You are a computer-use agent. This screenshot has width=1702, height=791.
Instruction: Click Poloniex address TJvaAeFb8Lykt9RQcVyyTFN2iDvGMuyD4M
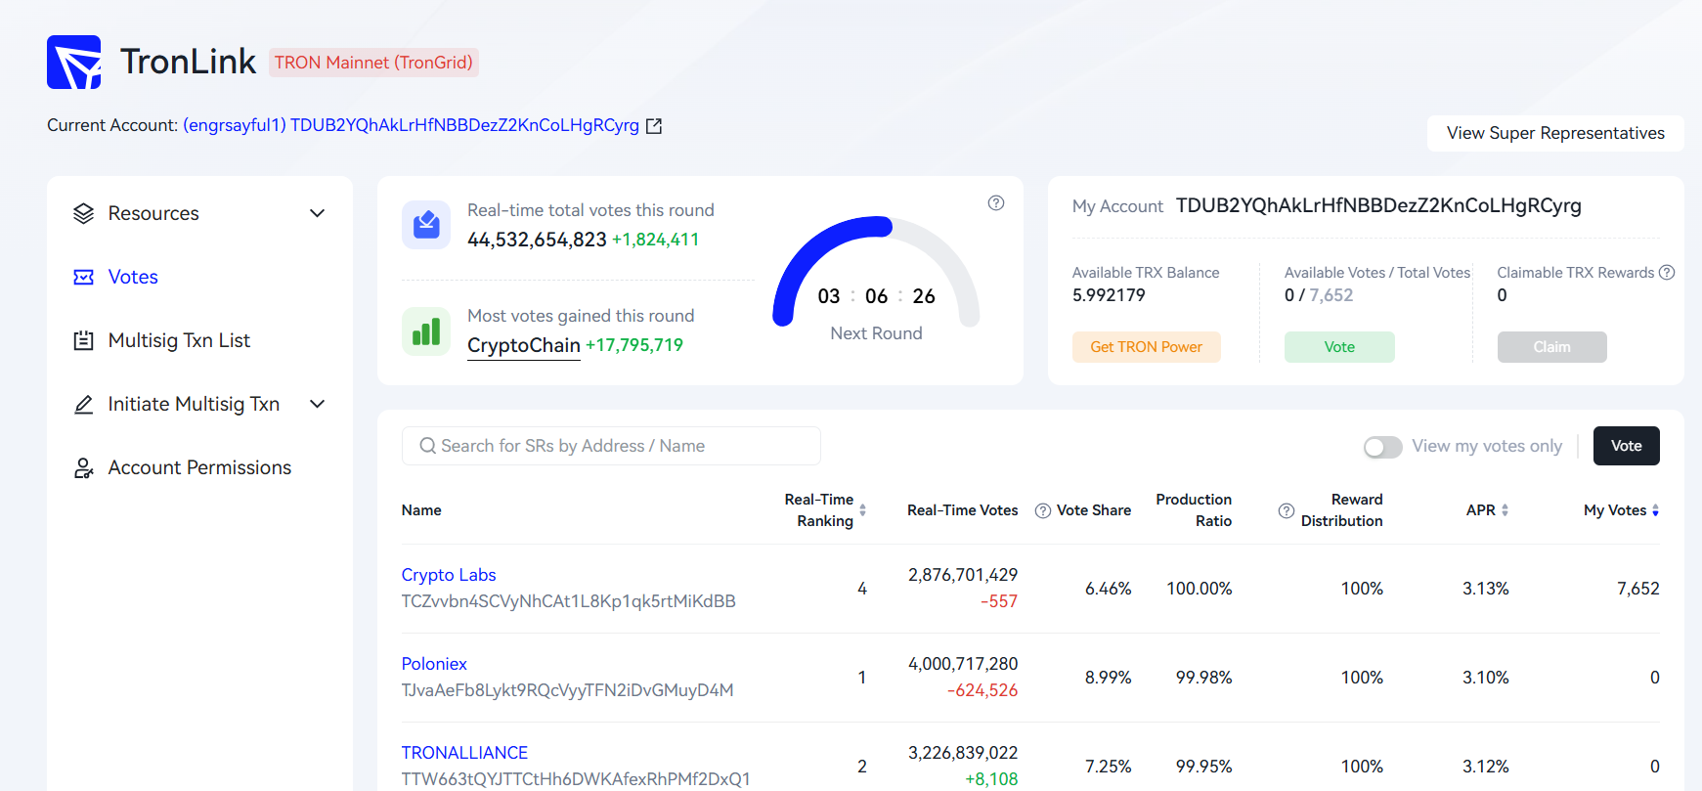point(567,690)
